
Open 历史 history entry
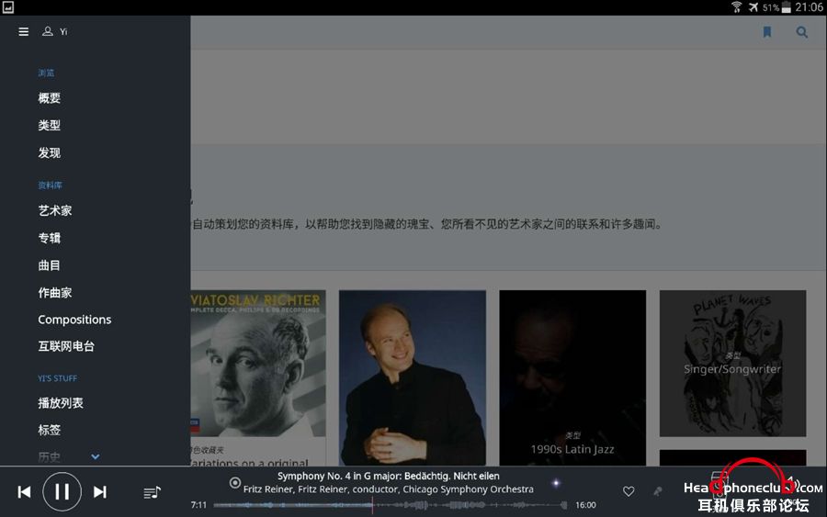click(49, 457)
